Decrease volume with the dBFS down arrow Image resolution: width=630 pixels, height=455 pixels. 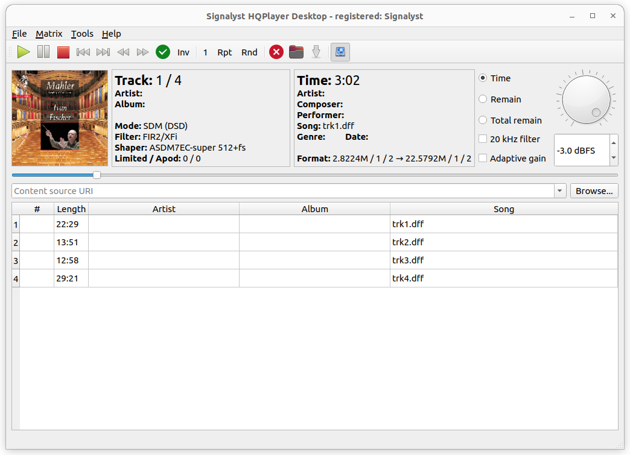(x=614, y=158)
